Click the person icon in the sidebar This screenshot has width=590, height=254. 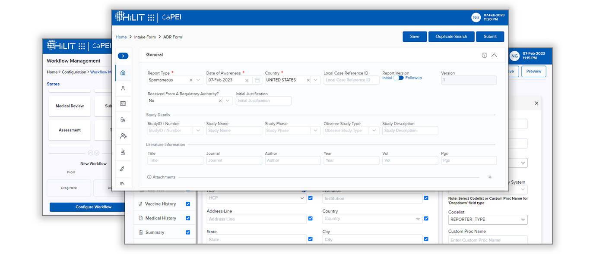click(x=123, y=88)
